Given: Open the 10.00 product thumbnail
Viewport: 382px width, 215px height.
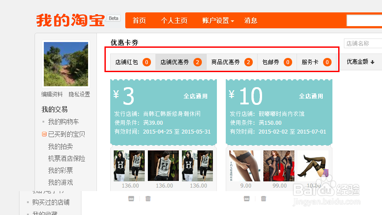Looking at the screenshot, I should pos(313,166).
